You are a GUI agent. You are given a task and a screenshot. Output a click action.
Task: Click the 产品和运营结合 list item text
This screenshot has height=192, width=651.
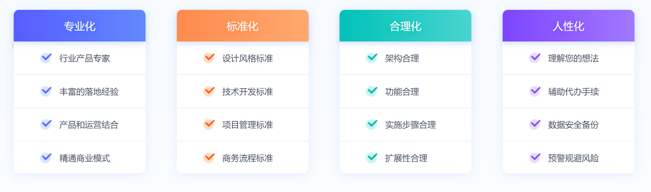pyautogui.click(x=89, y=125)
